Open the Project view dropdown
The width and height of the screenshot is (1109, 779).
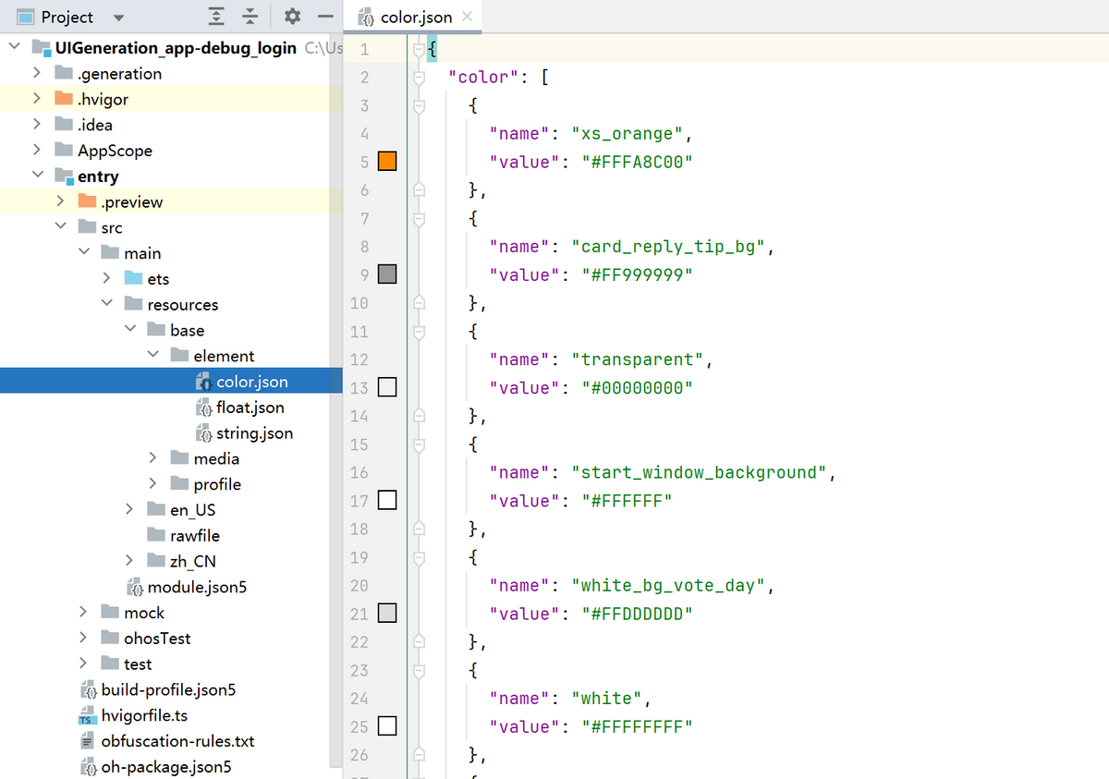[x=118, y=18]
